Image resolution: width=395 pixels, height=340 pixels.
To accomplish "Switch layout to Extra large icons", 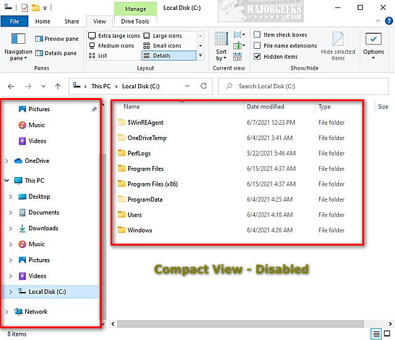I will [114, 36].
